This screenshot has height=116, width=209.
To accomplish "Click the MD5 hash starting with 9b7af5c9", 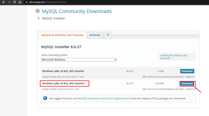I will pos(166,89).
